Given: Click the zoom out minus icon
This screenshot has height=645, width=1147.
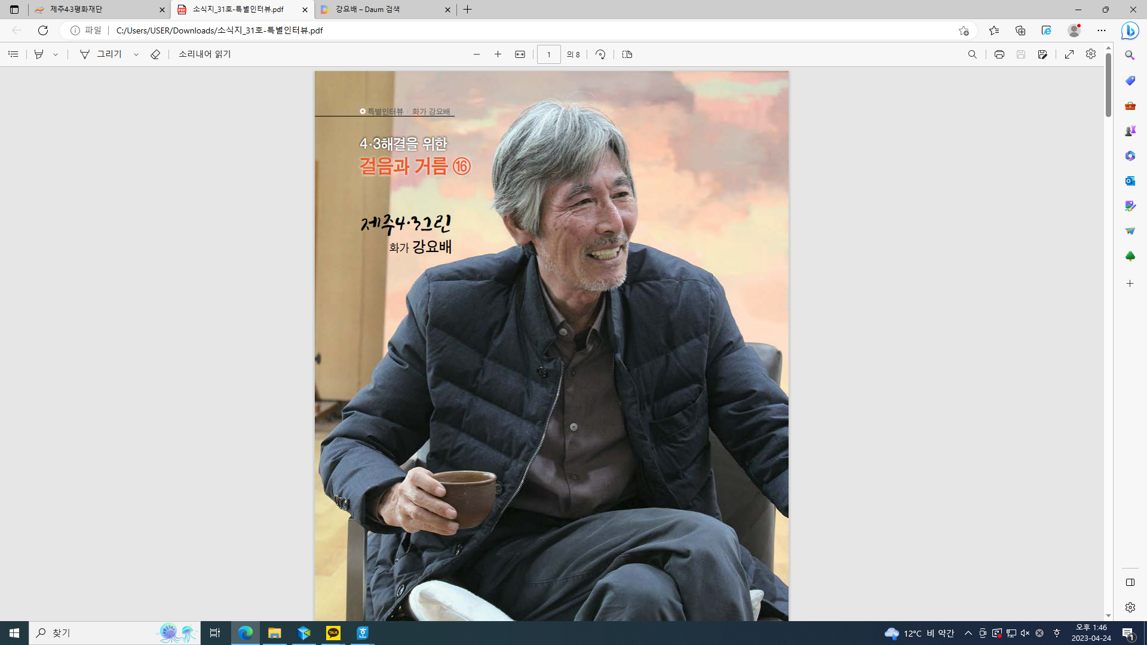Looking at the screenshot, I should click(477, 54).
